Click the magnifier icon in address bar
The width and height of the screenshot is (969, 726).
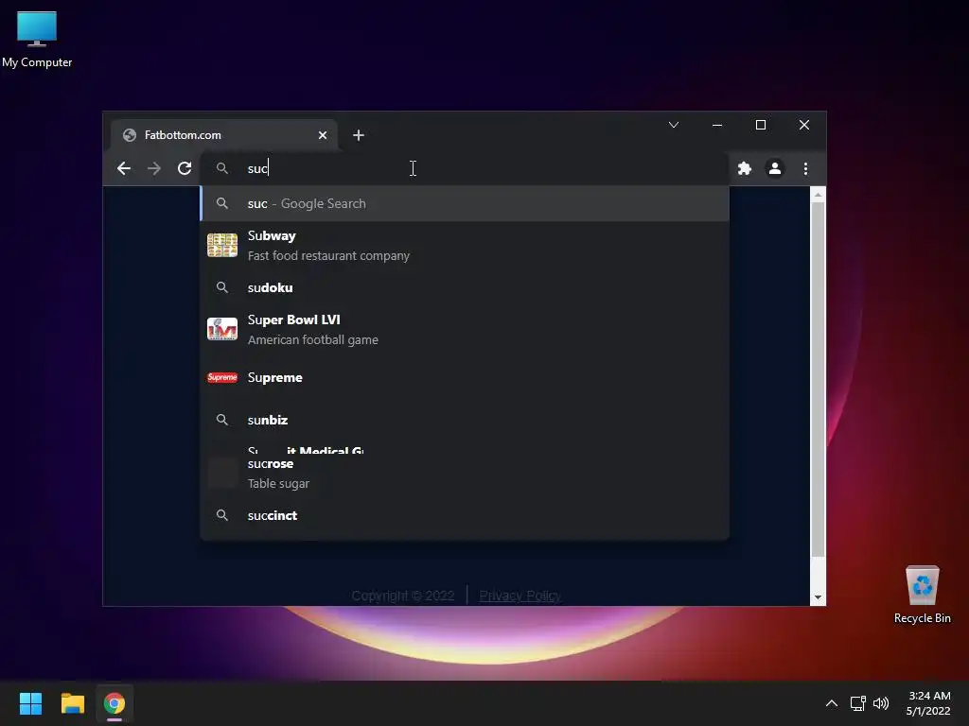221,168
